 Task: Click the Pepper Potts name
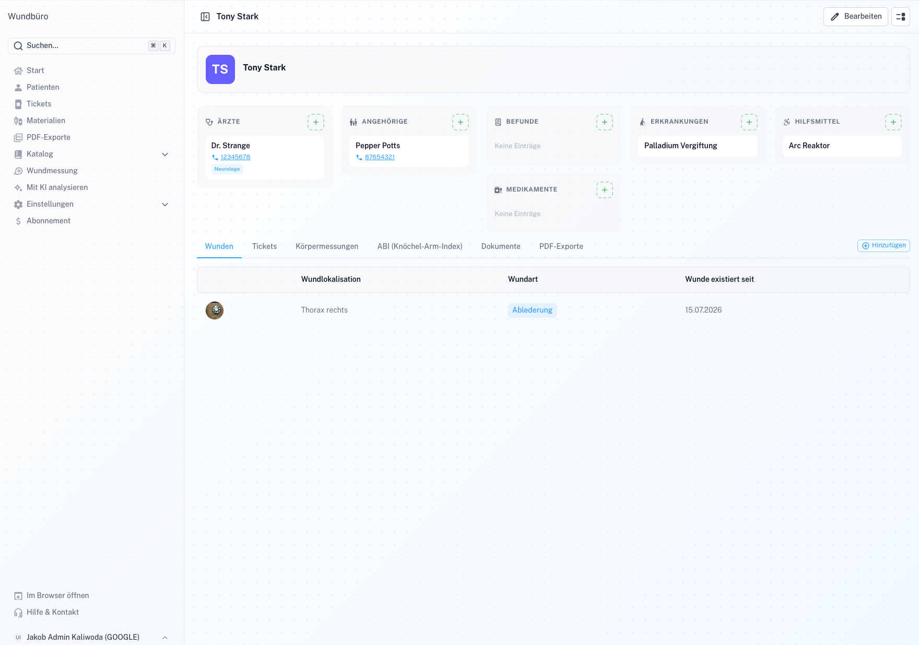click(378, 146)
